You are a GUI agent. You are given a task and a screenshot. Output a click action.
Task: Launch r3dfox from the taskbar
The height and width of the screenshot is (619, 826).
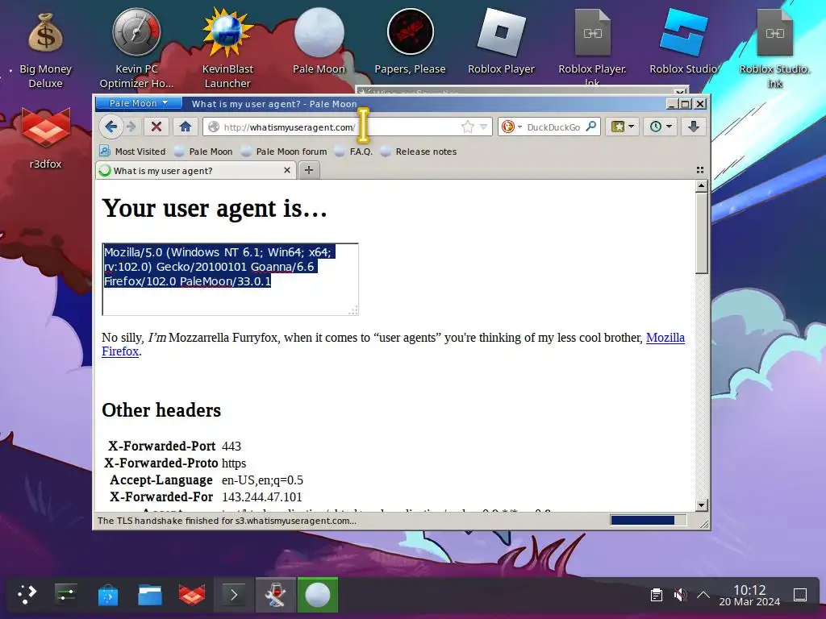click(x=192, y=596)
